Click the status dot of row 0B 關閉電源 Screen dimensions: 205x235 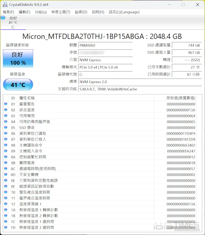6,163
